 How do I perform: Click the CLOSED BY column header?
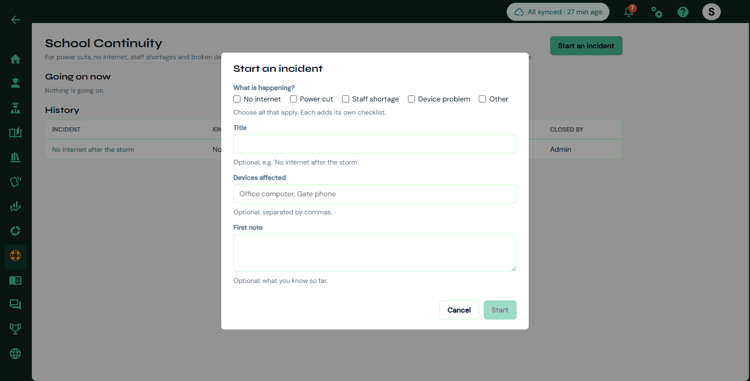pyautogui.click(x=567, y=130)
